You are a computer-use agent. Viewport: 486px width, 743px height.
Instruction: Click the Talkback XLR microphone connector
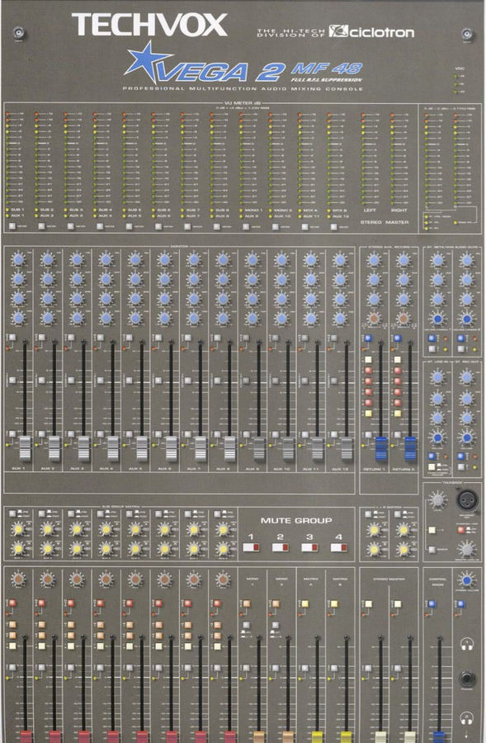click(x=467, y=499)
